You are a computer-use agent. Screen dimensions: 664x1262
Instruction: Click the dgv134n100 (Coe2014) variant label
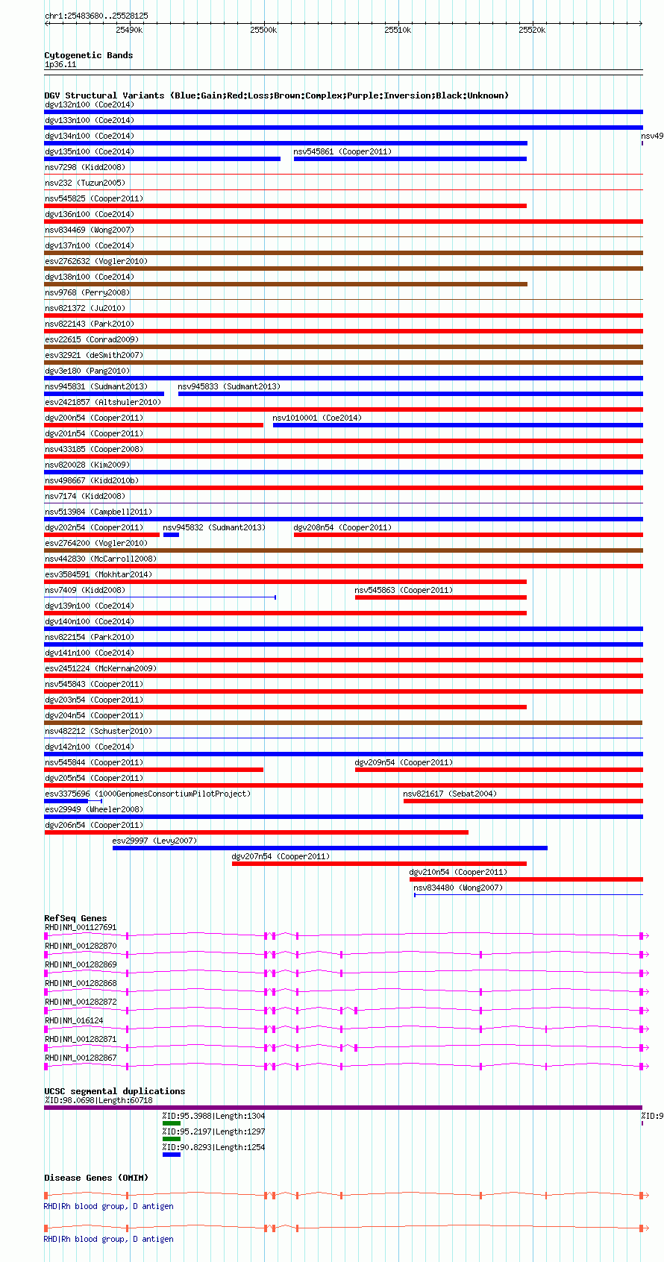[x=90, y=136]
